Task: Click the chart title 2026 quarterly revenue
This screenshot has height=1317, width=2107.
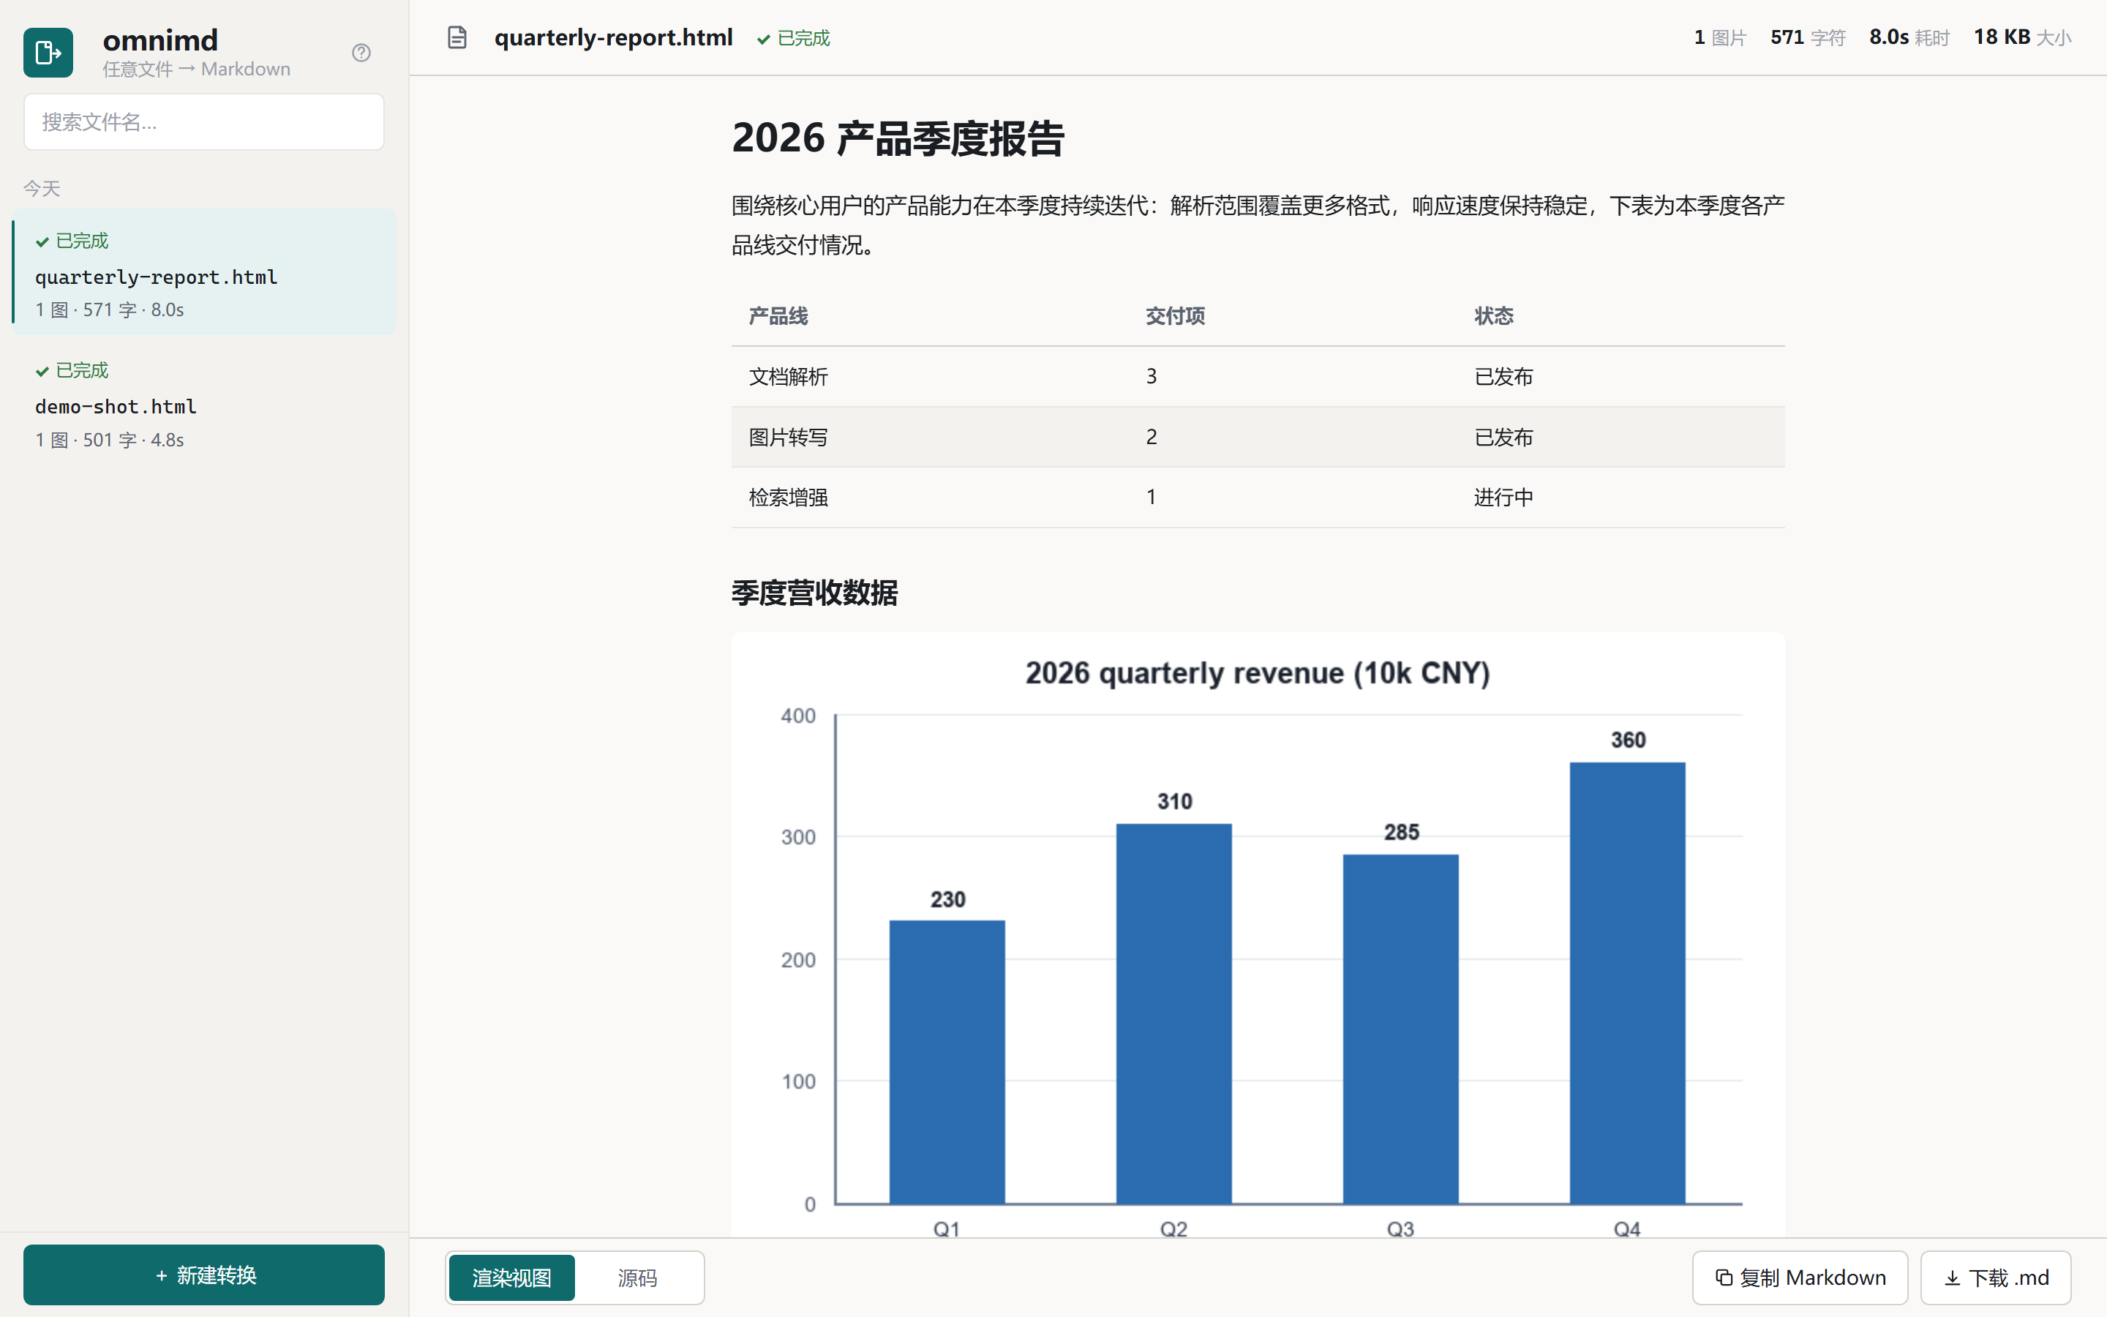Action: (x=1257, y=673)
